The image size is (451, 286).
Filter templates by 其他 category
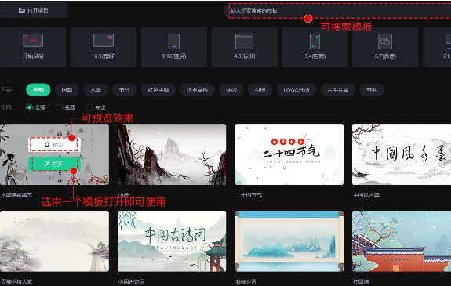pos(371,90)
